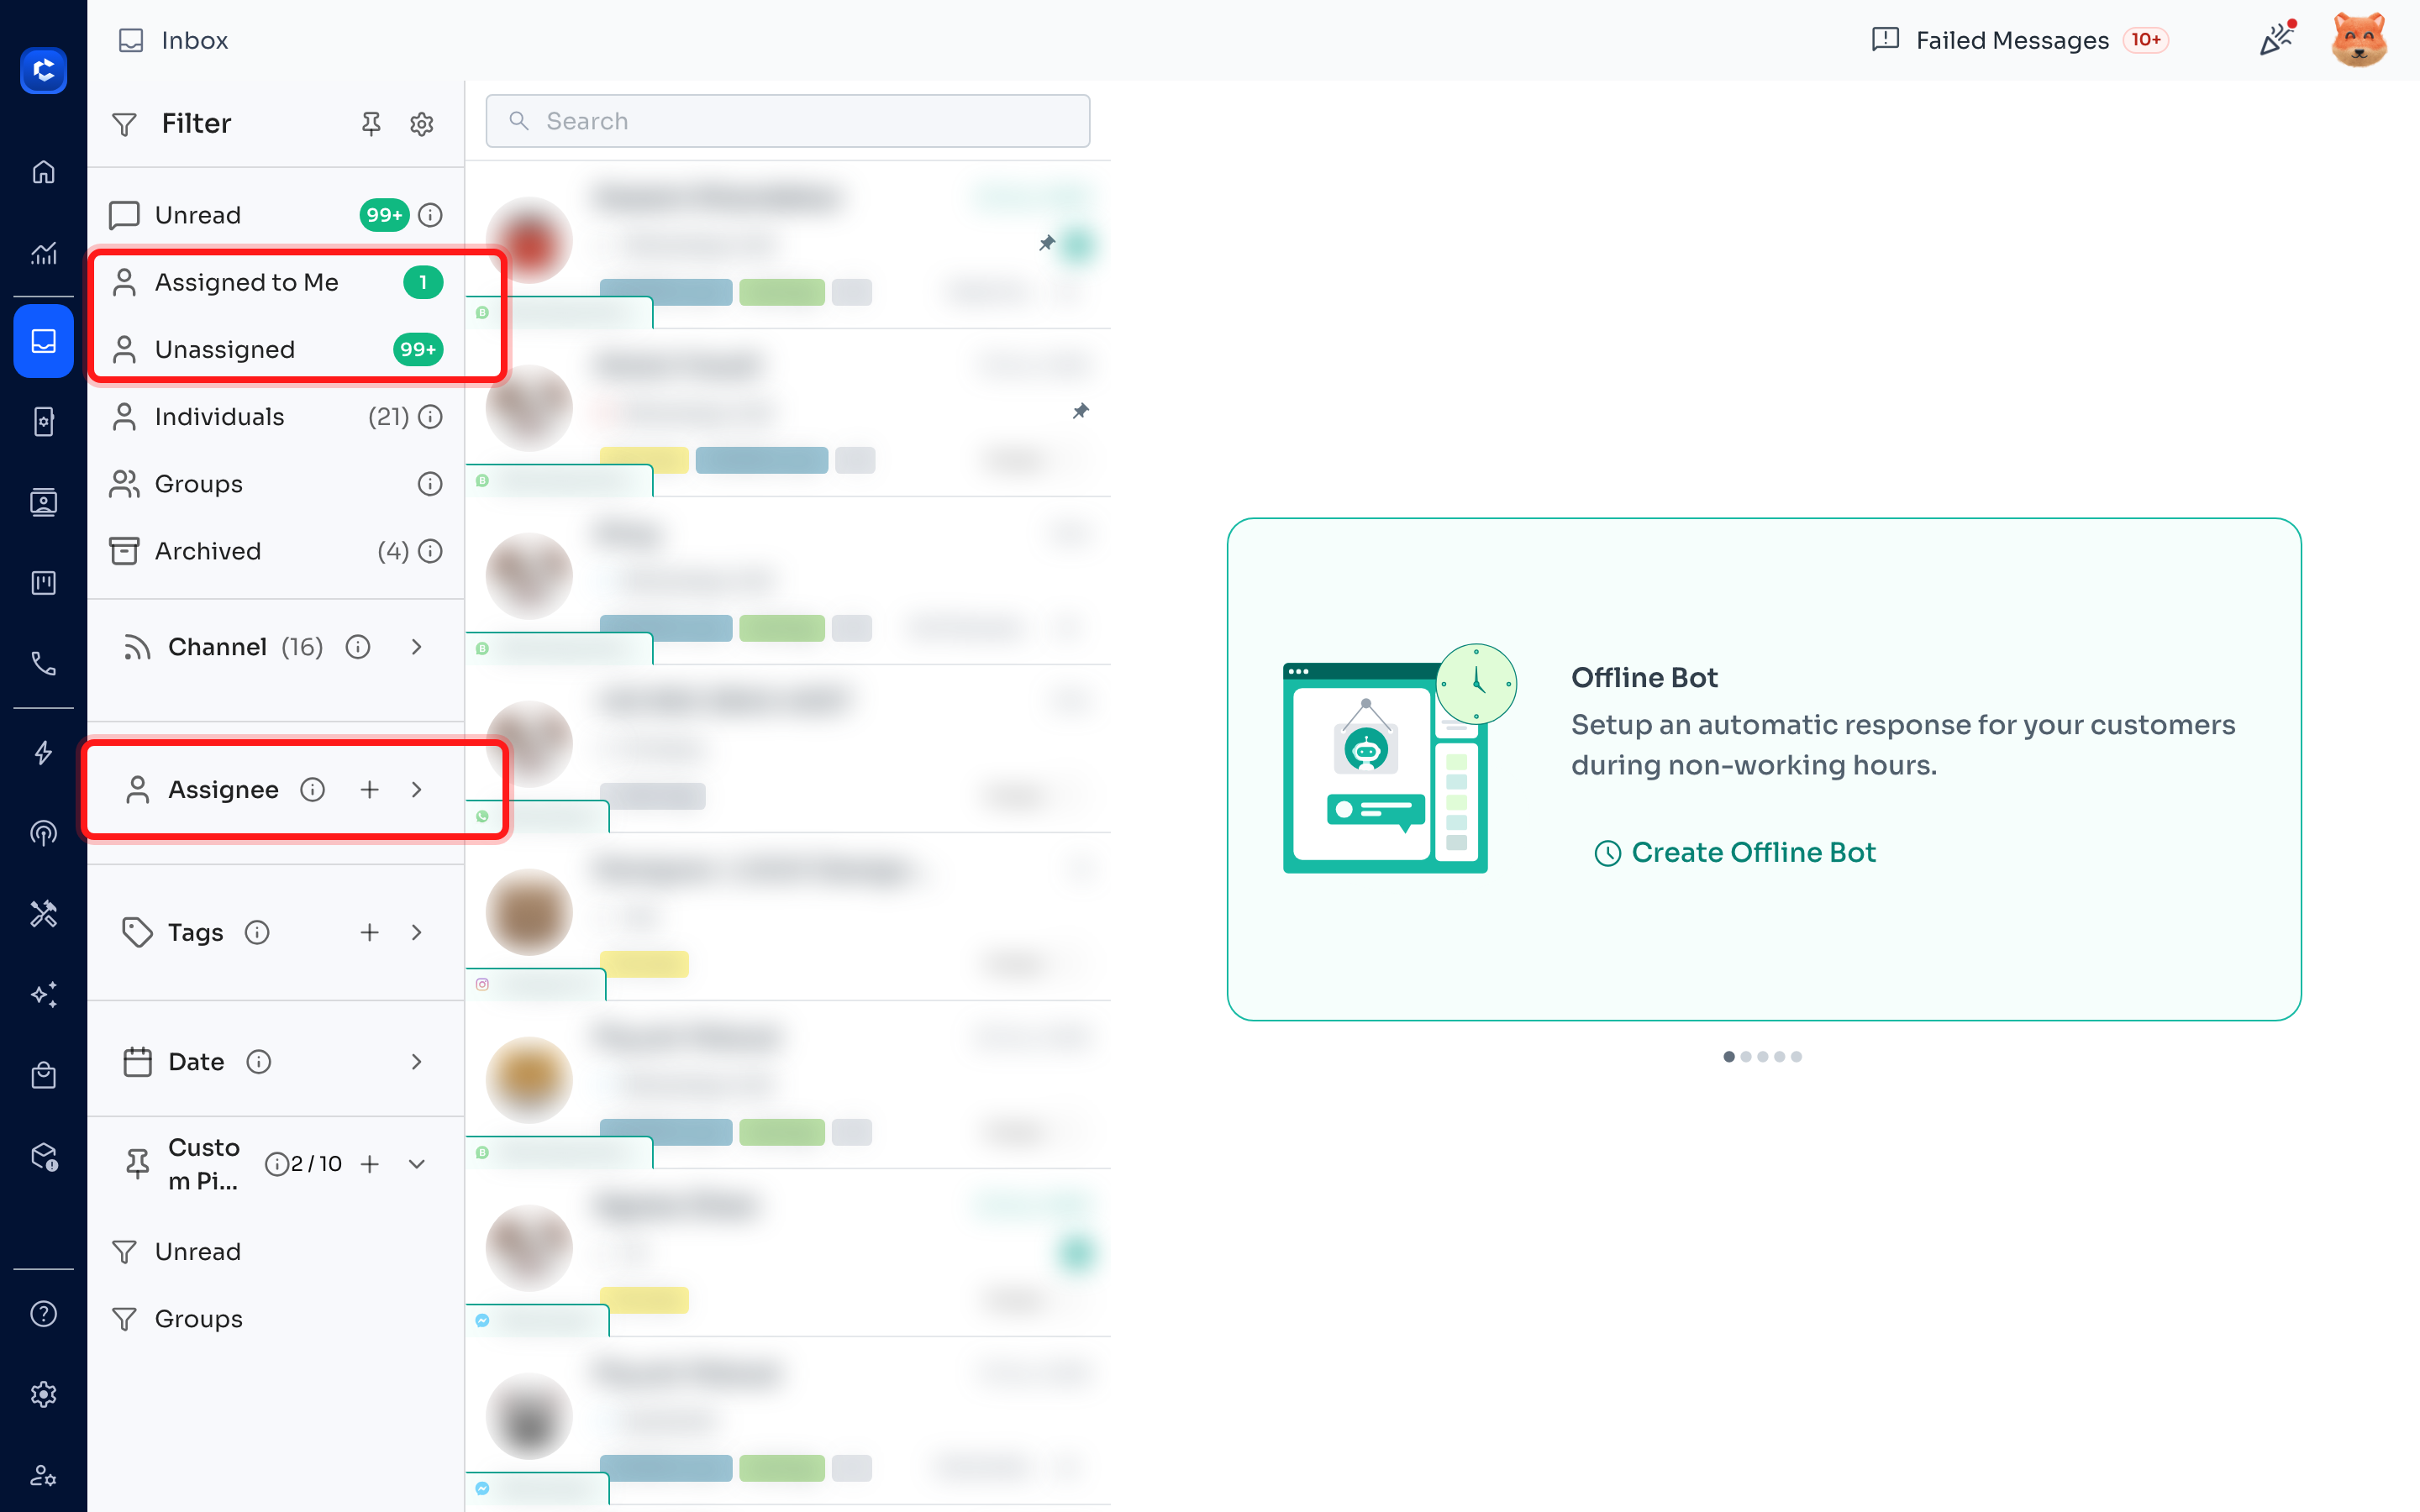Open the pinned Unread custom filter
Image resolution: width=2420 pixels, height=1512 pixels.
tap(276, 1252)
